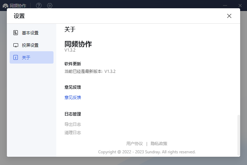The height and width of the screenshot is (165, 247).
Task: Click the V1.3.2 version text under 同频协作
Action: 70,50
